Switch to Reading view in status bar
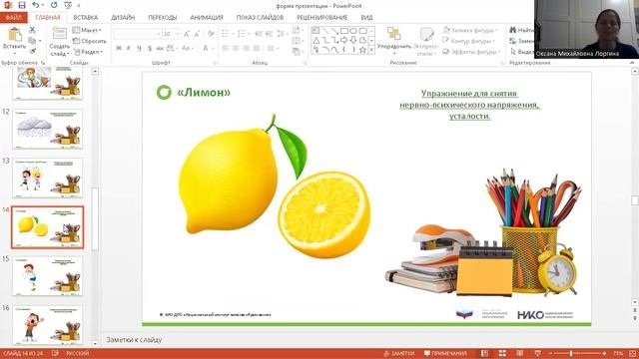The height and width of the screenshot is (359, 639). click(x=520, y=353)
